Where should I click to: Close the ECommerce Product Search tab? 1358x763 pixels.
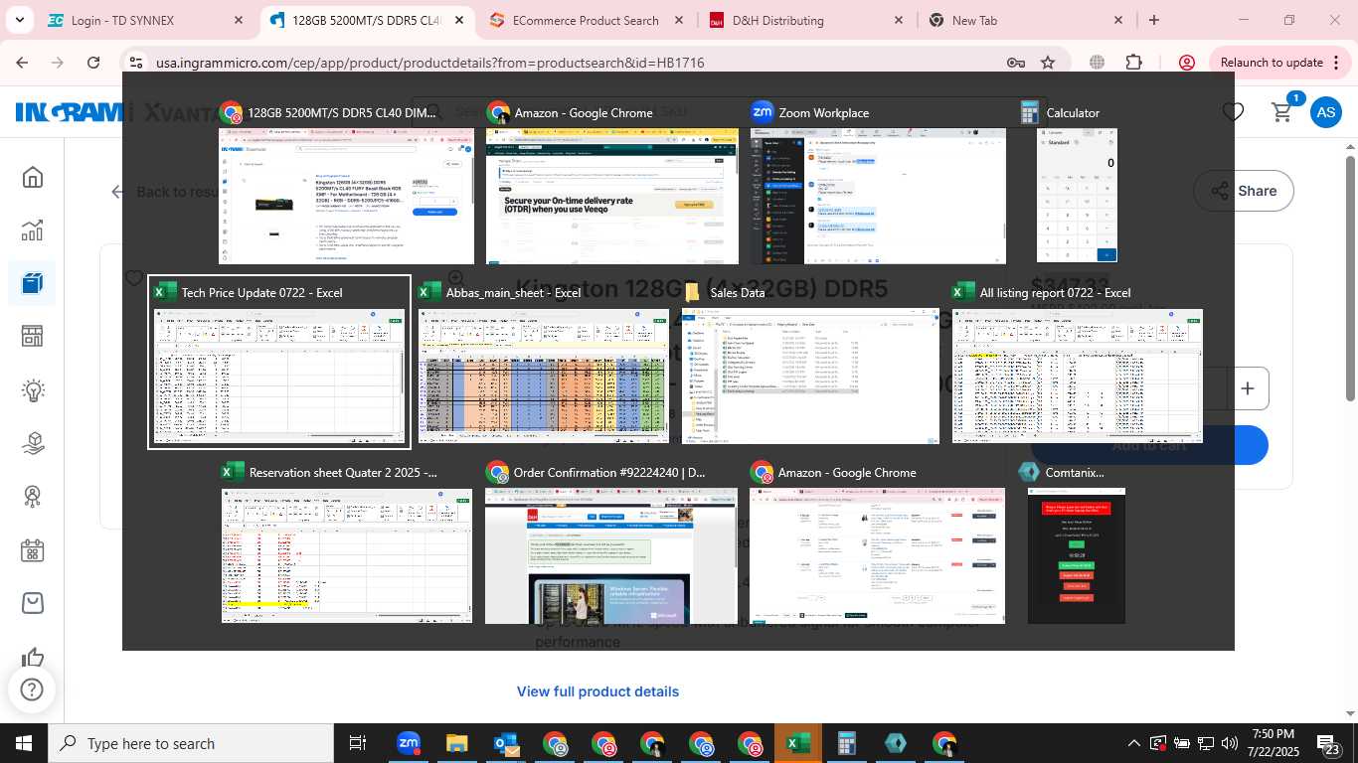pos(678,20)
